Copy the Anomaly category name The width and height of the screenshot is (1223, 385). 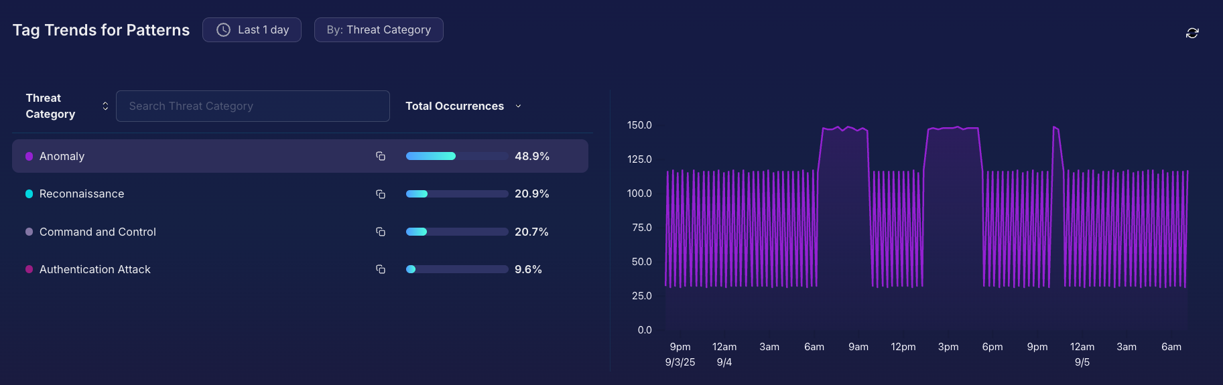(x=381, y=156)
